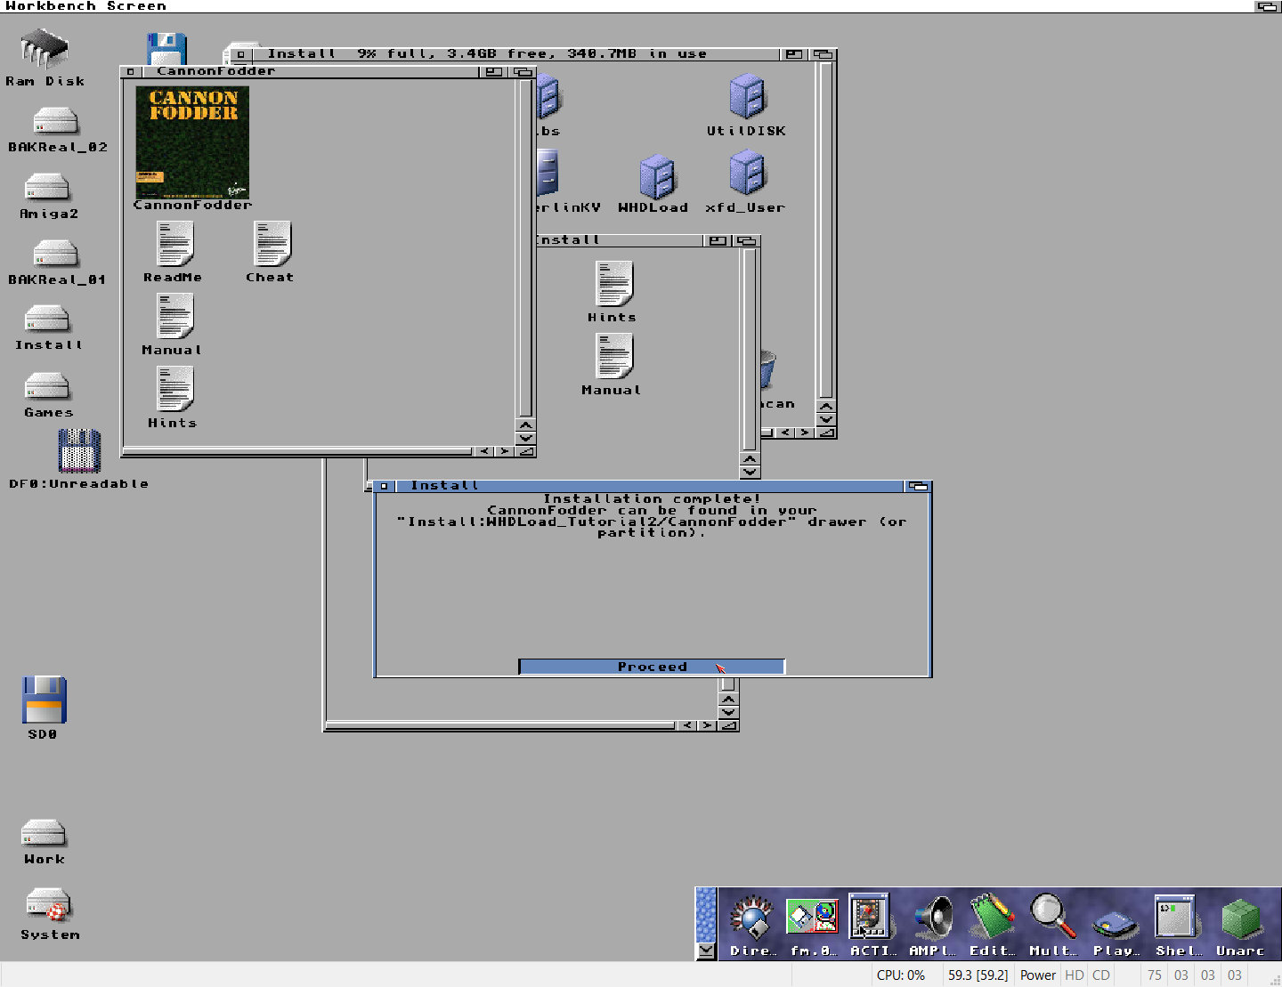This screenshot has height=987, width=1282.
Task: Launch the fm.0 dock icon
Action: click(812, 918)
